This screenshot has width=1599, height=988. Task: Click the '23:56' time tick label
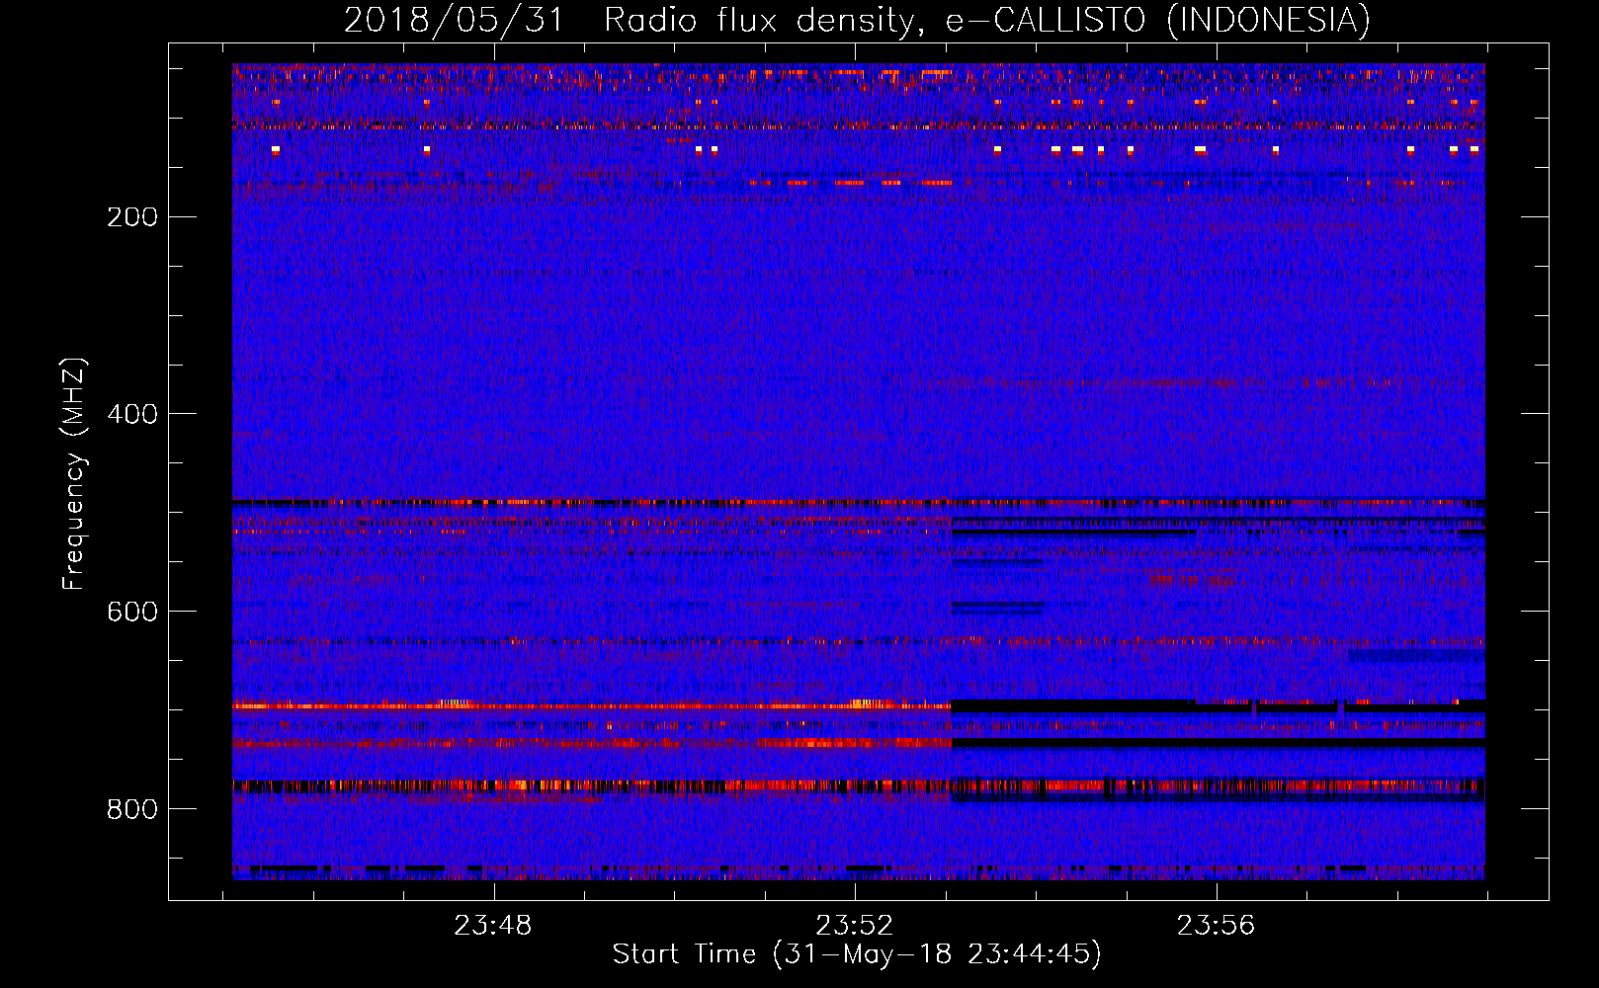click(1216, 925)
